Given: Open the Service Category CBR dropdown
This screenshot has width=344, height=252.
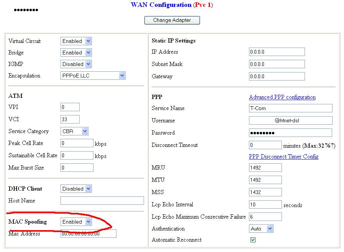Looking at the screenshot, I should coord(74,131).
